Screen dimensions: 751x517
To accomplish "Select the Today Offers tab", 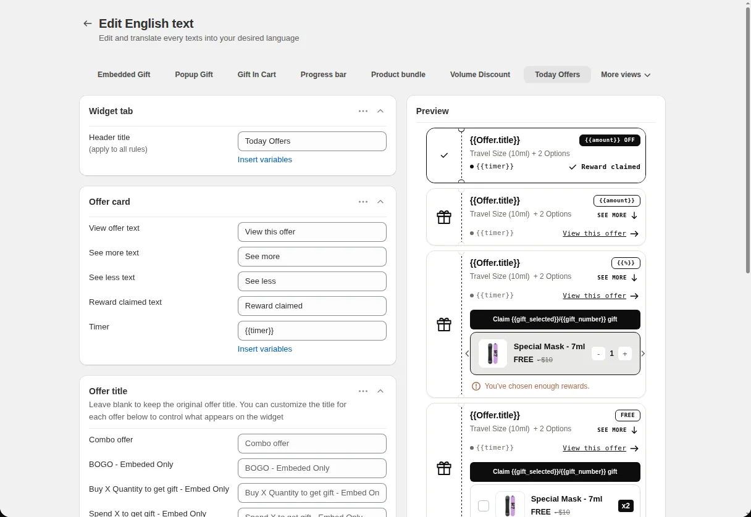I will [x=557, y=75].
